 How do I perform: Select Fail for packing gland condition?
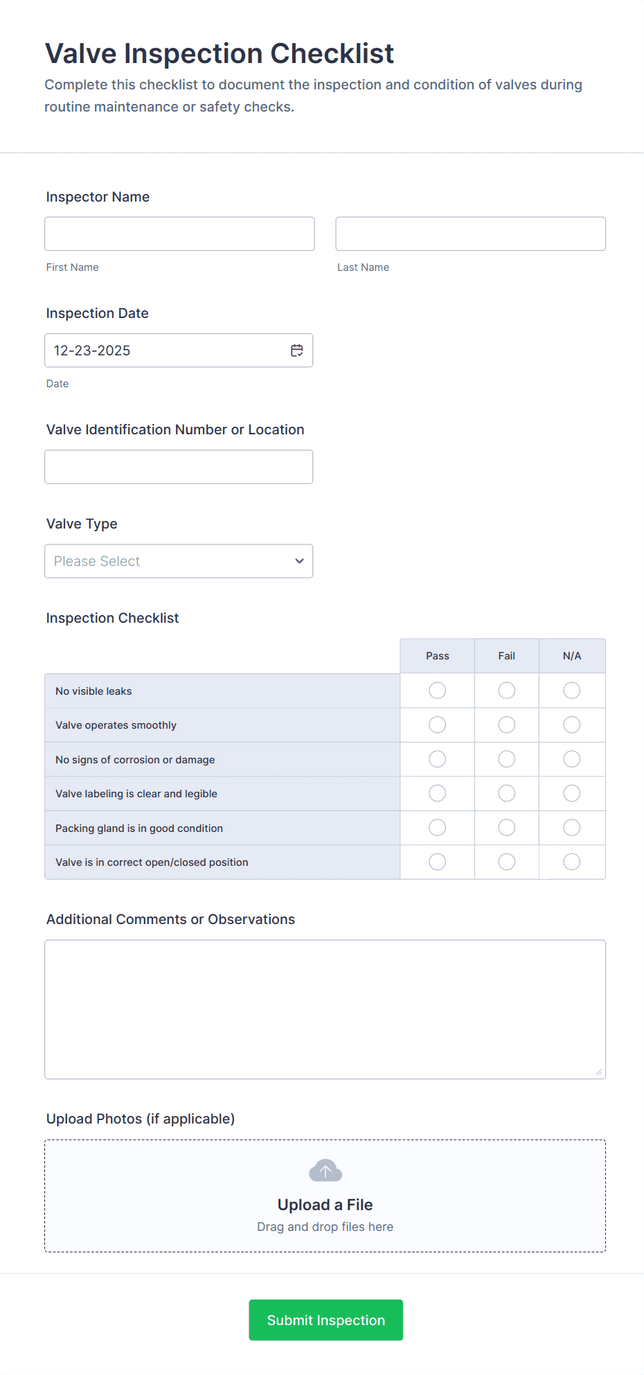[x=507, y=828]
